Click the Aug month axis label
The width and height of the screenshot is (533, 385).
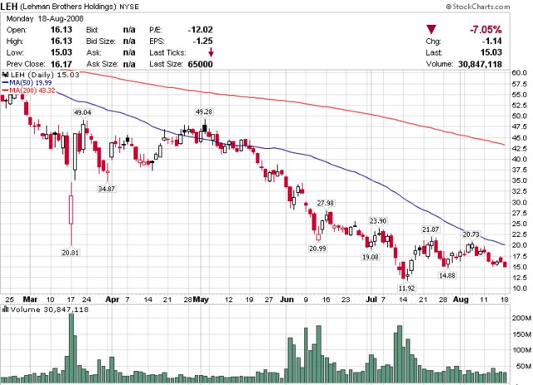click(x=461, y=299)
